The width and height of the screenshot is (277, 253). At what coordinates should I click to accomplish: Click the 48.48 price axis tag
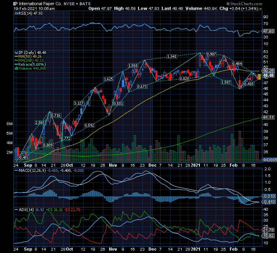coord(268,76)
